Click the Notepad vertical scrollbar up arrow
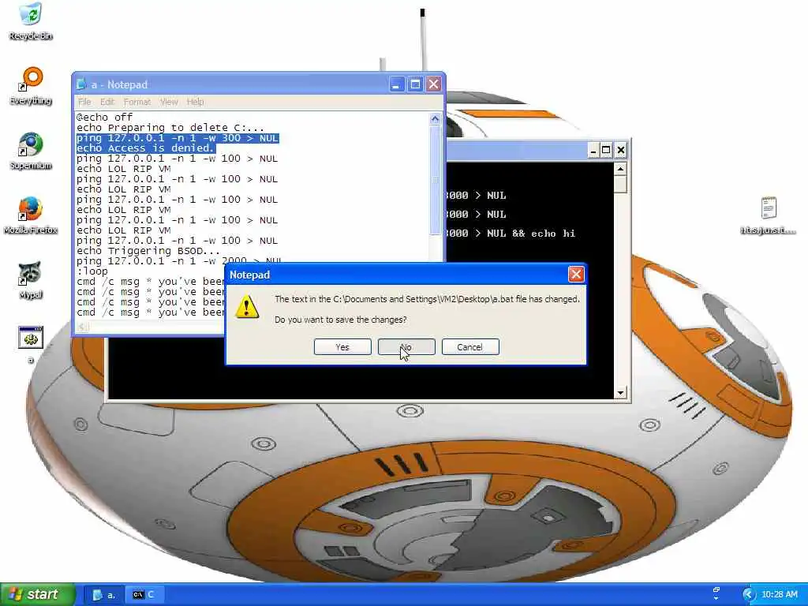The height and width of the screenshot is (606, 808). 435,118
